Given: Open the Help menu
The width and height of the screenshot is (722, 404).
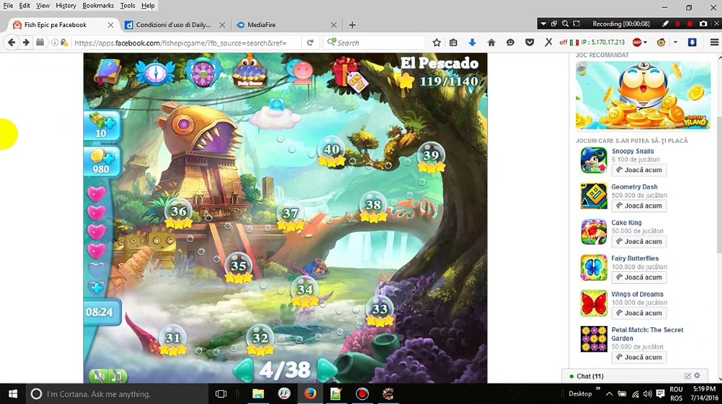Looking at the screenshot, I should tap(148, 6).
